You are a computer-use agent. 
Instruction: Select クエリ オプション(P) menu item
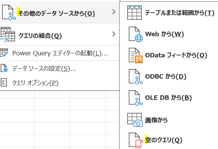pyautogui.click(x=60, y=83)
